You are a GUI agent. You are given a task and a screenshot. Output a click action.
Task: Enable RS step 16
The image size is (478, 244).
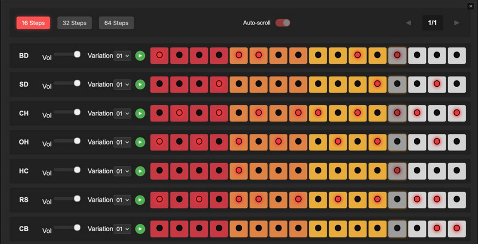tap(457, 200)
